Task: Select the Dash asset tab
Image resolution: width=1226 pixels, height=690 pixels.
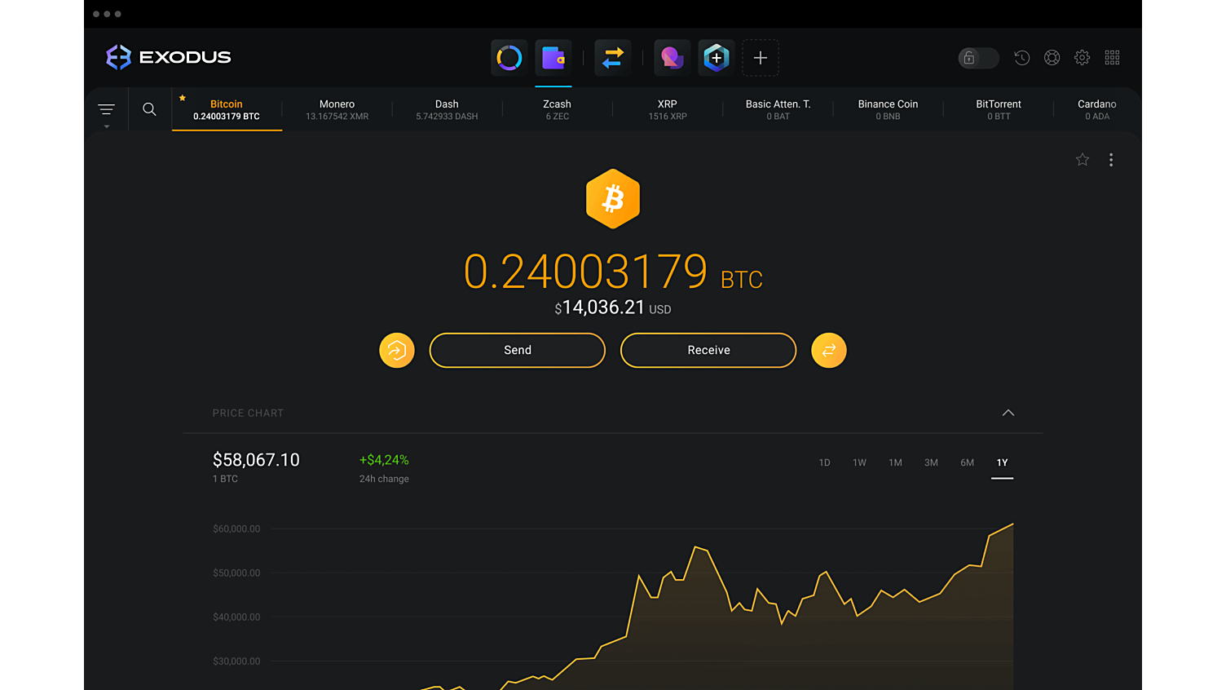Action: click(447, 110)
